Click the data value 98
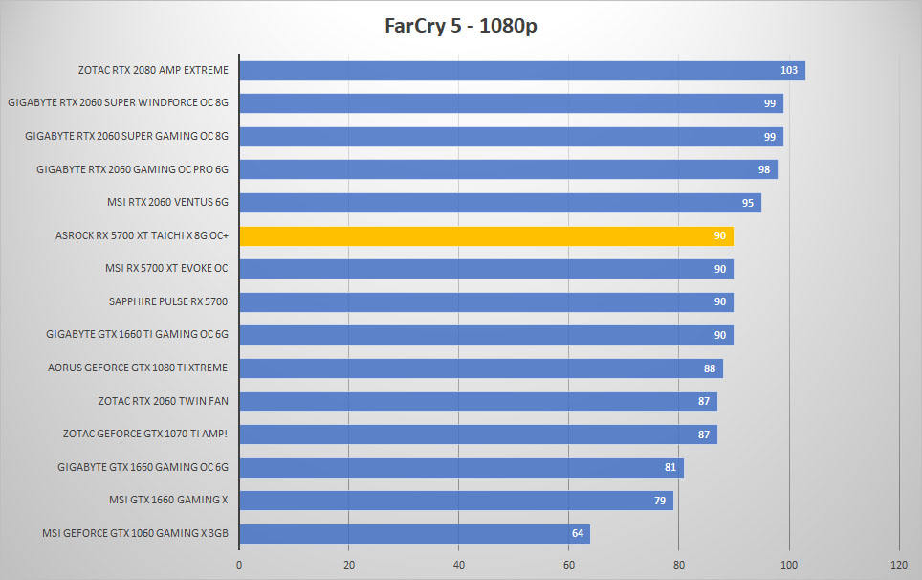This screenshot has width=922, height=580. (764, 169)
